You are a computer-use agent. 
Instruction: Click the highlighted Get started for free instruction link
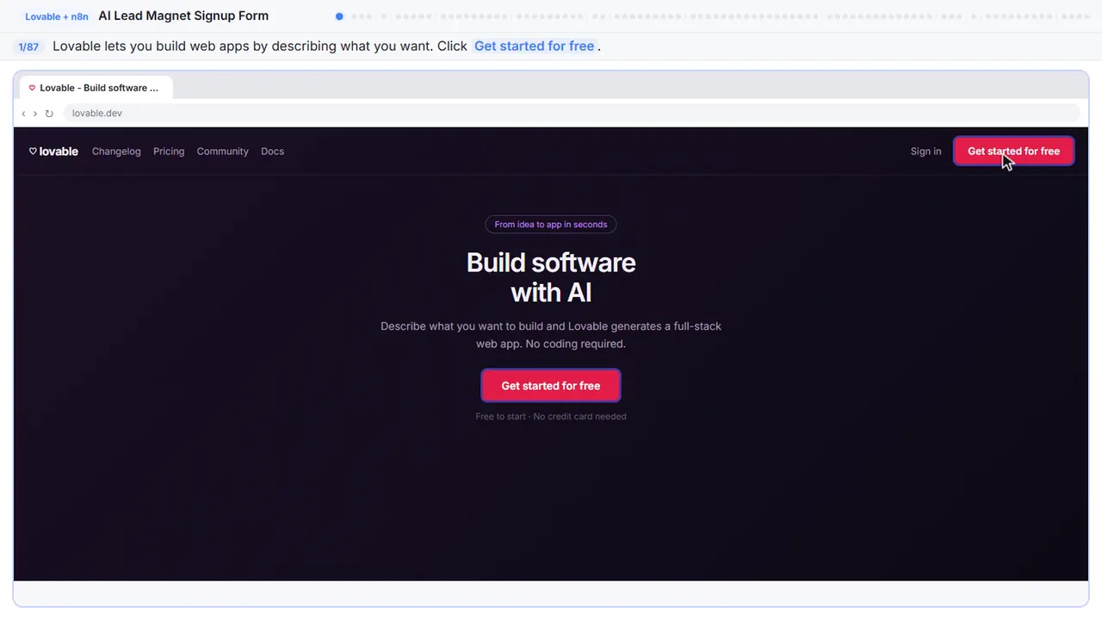tap(534, 46)
